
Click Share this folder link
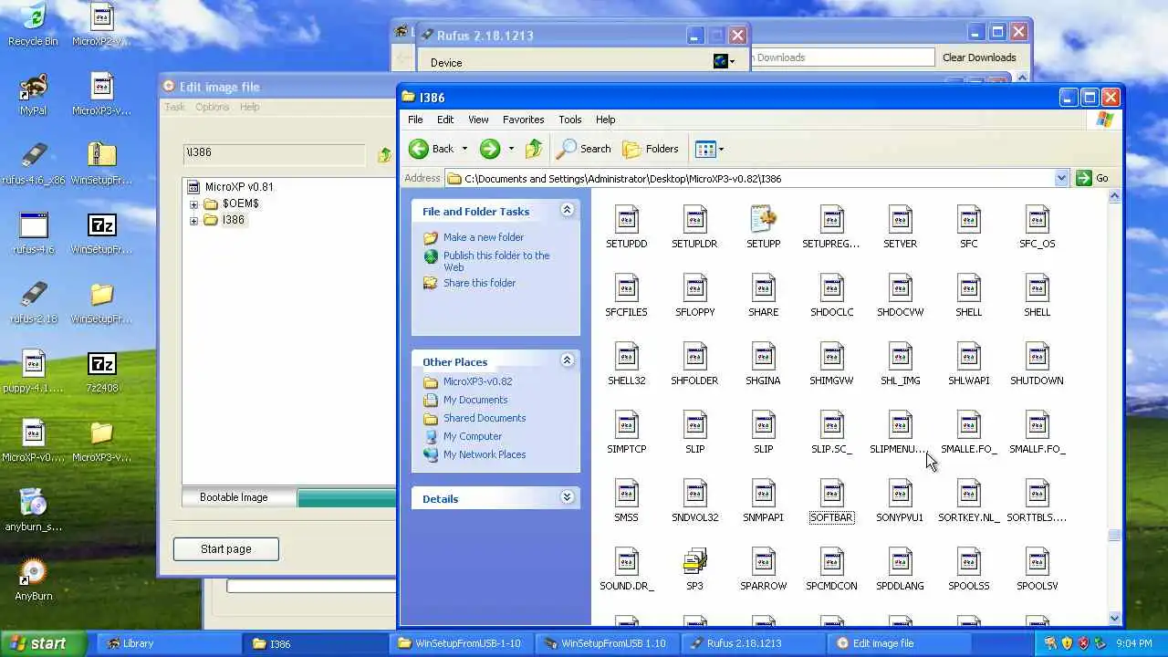(479, 283)
